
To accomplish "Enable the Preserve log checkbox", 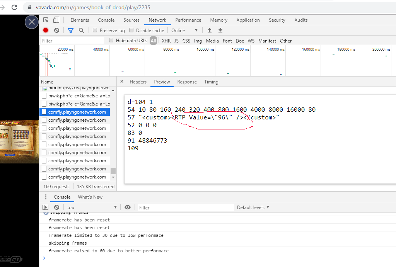I will pyautogui.click(x=95, y=31).
